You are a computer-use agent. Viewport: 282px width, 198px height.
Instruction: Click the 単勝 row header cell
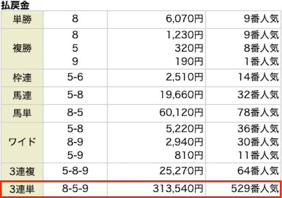(22, 19)
